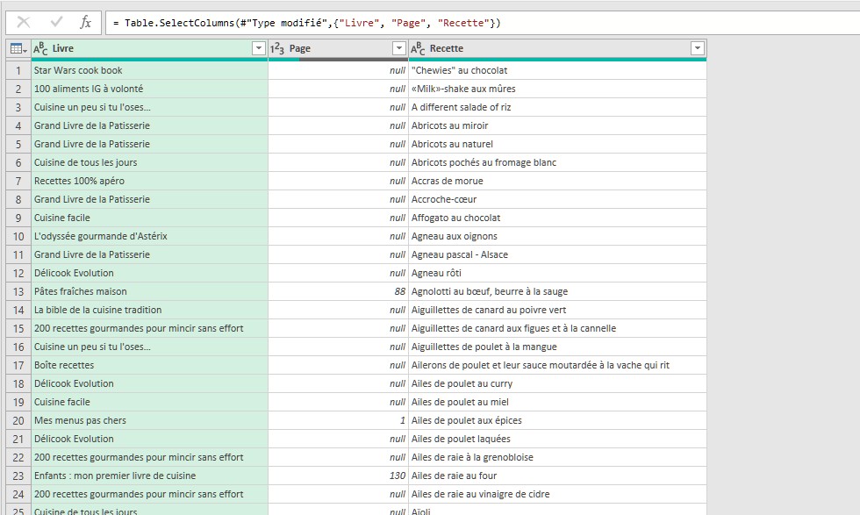The width and height of the screenshot is (860, 515).
Task: Confirm the formula with the checkmark icon
Action: click(56, 22)
